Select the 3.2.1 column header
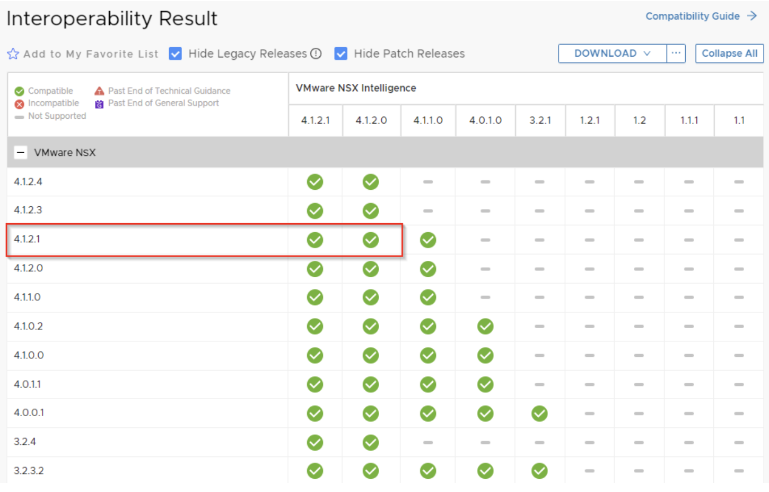The height and width of the screenshot is (492, 769). coord(540,120)
